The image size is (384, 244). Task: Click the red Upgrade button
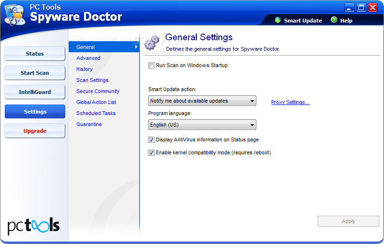coord(35,131)
